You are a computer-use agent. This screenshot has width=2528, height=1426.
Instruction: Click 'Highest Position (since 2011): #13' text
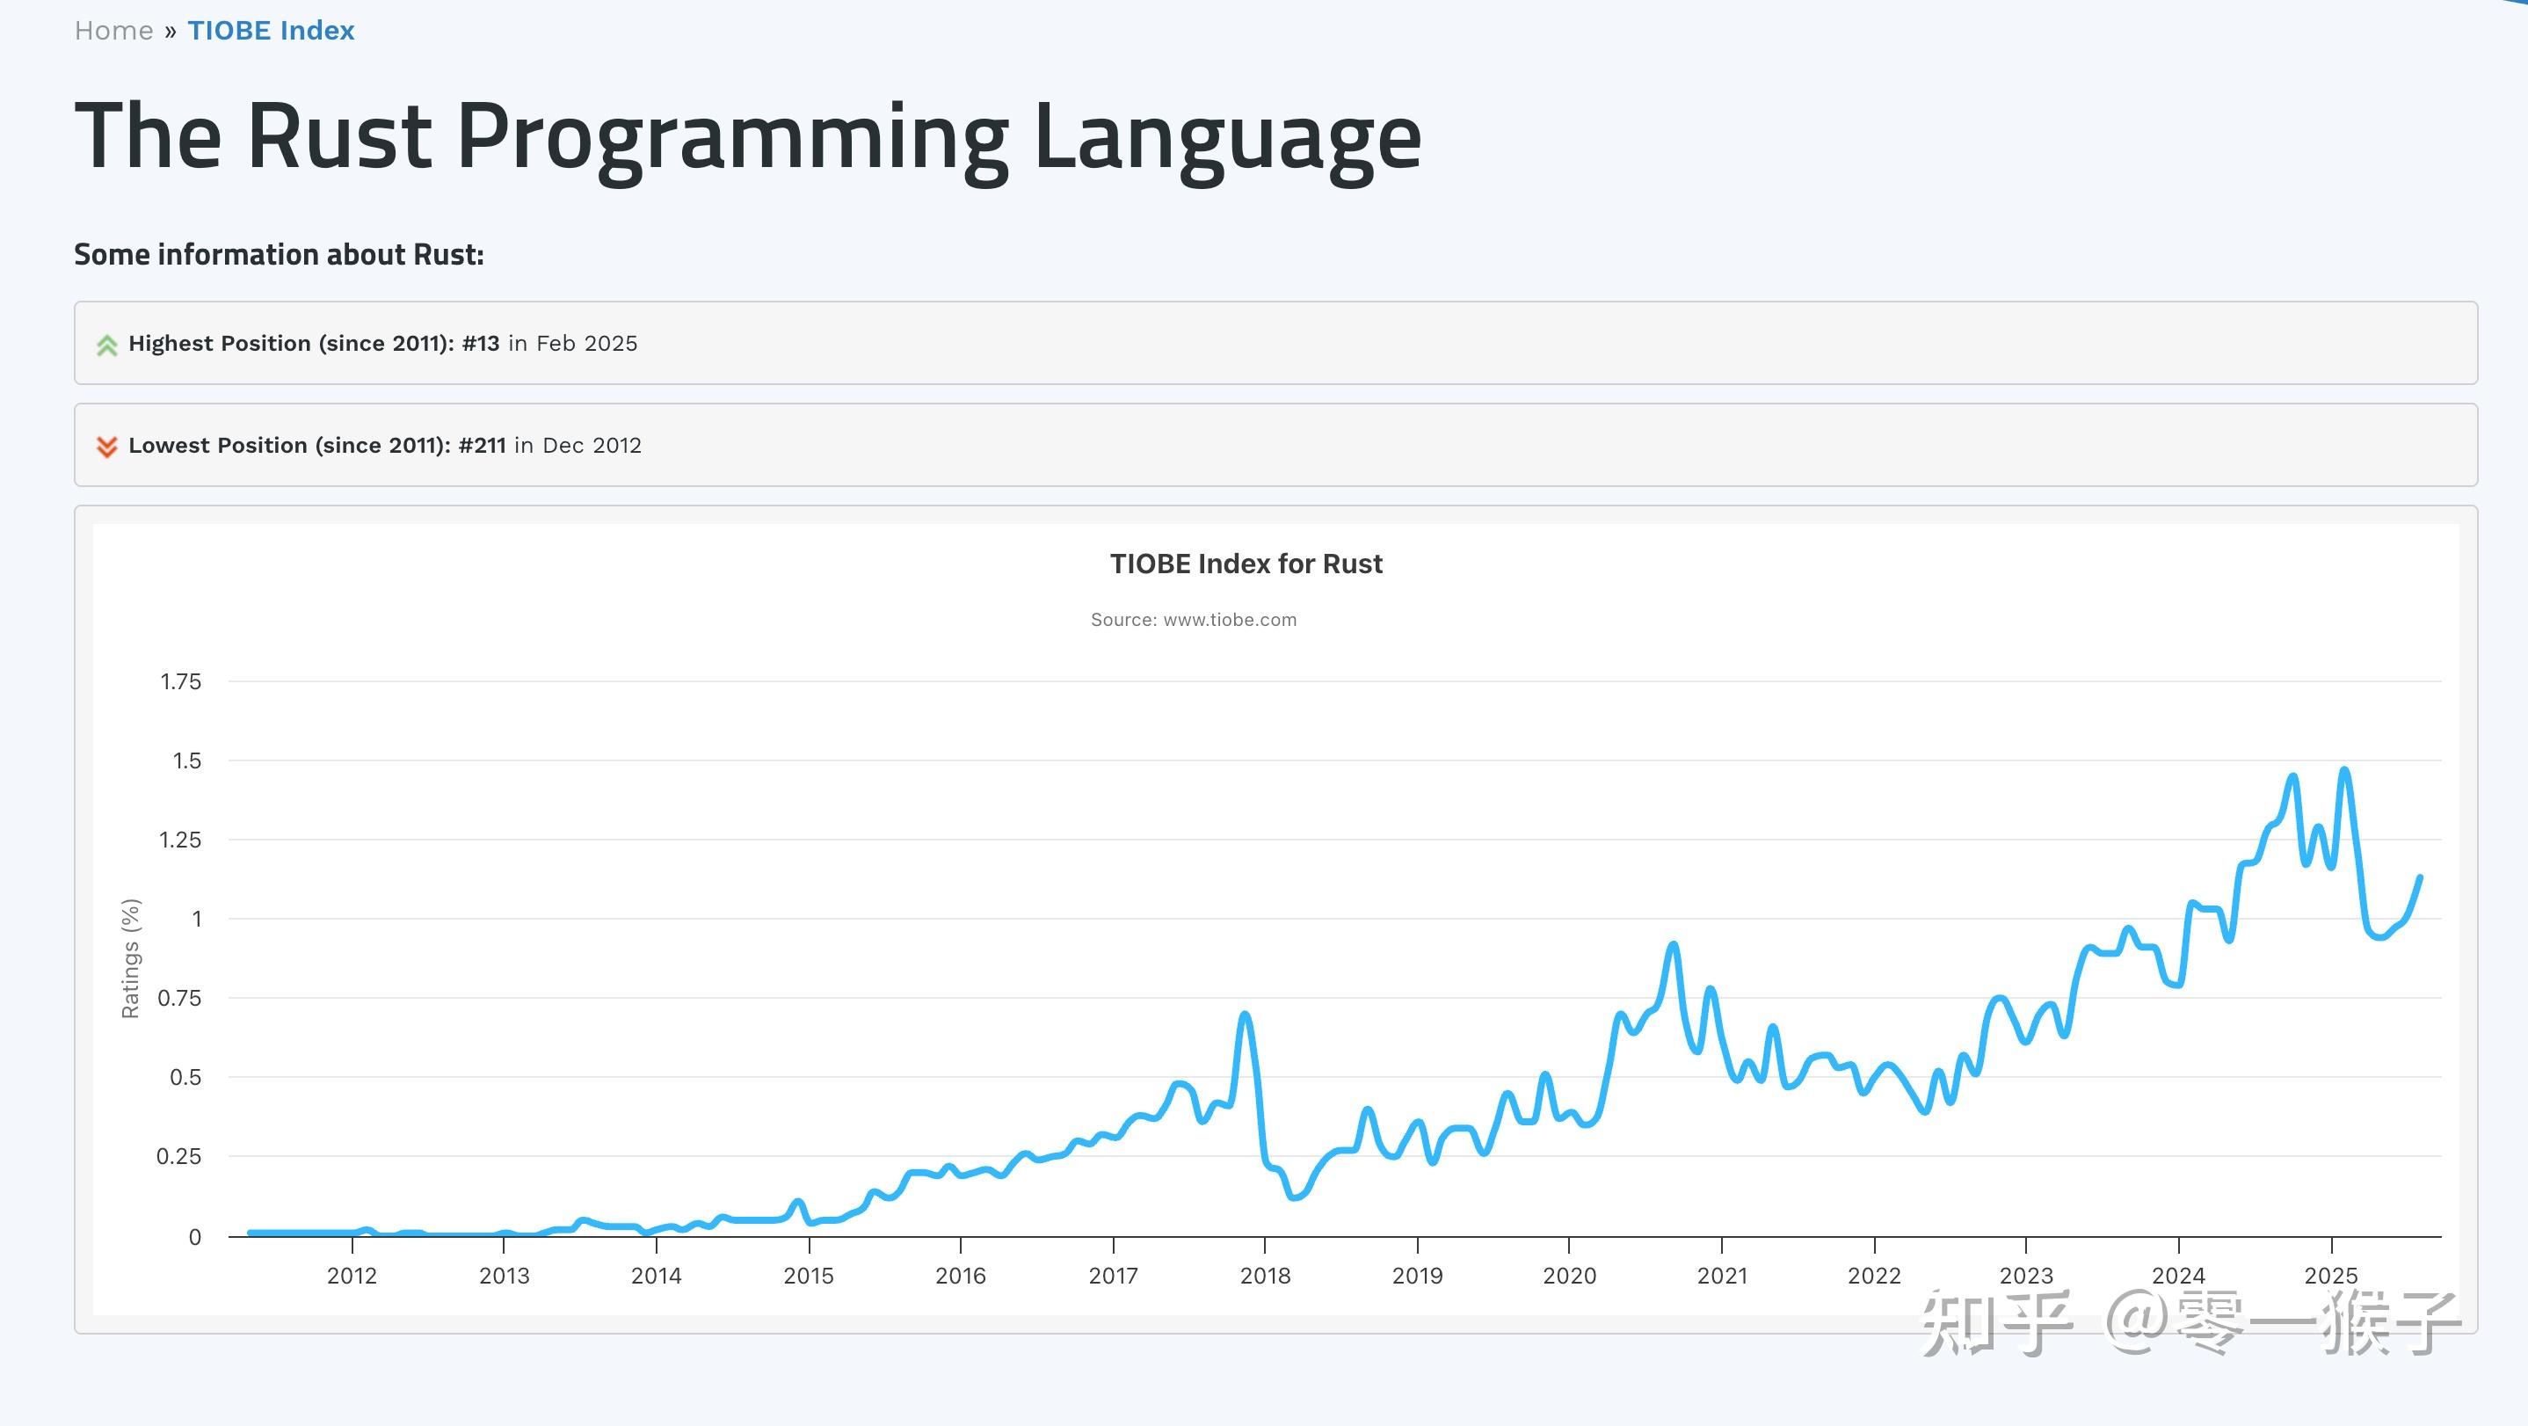click(314, 344)
